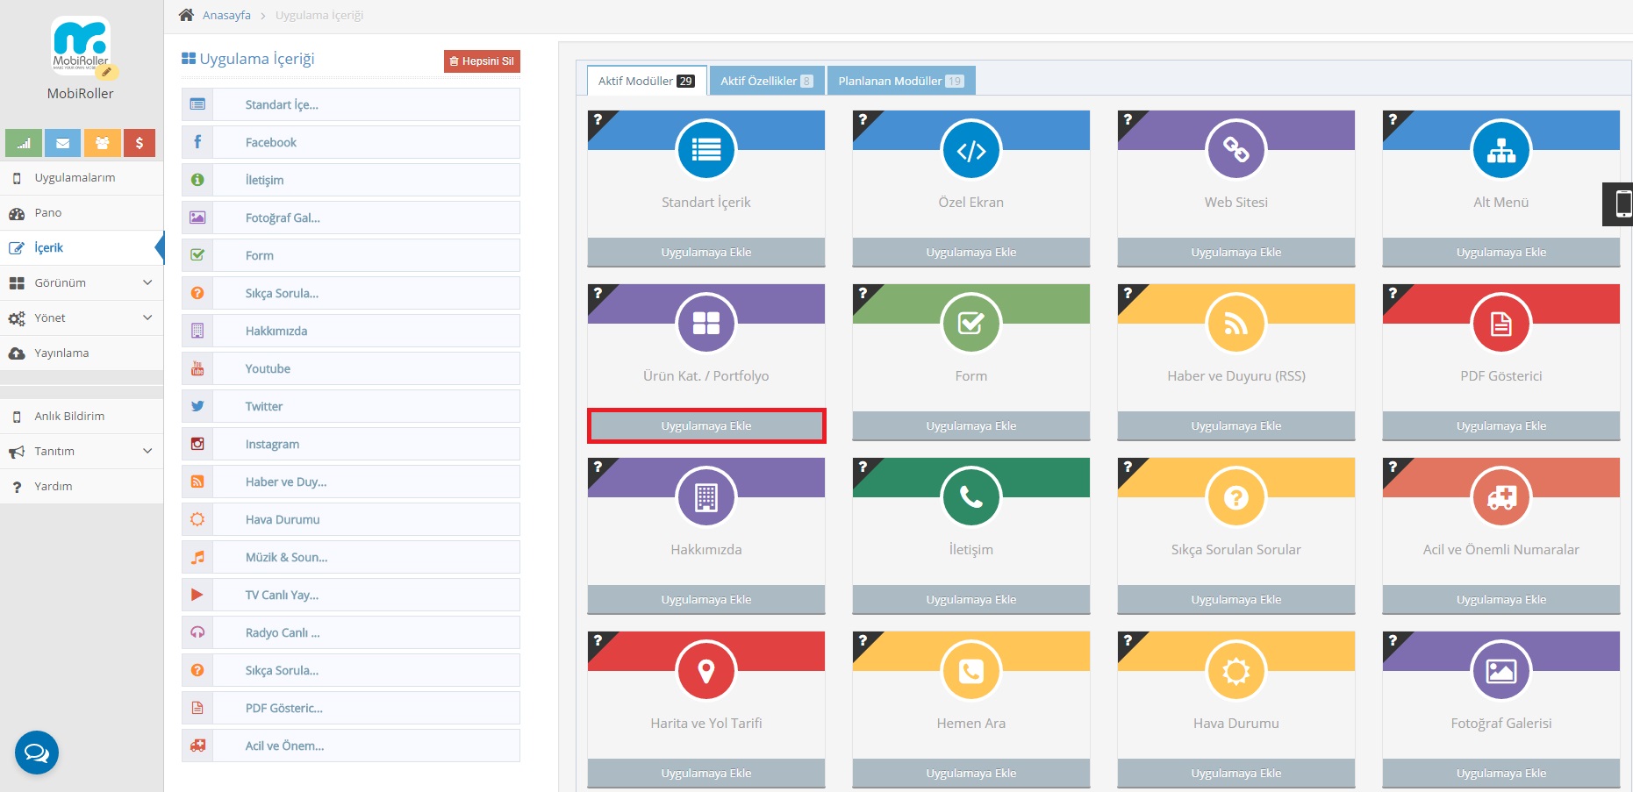
Task: Select the PDF Gösteric... row in content list
Action: click(x=351, y=708)
